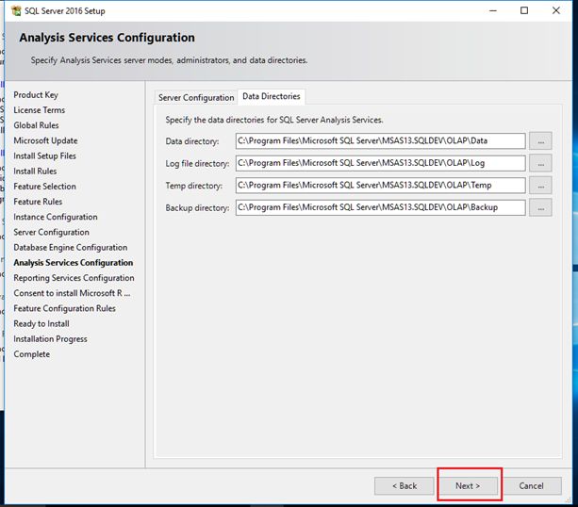Click the Next button

point(468,485)
